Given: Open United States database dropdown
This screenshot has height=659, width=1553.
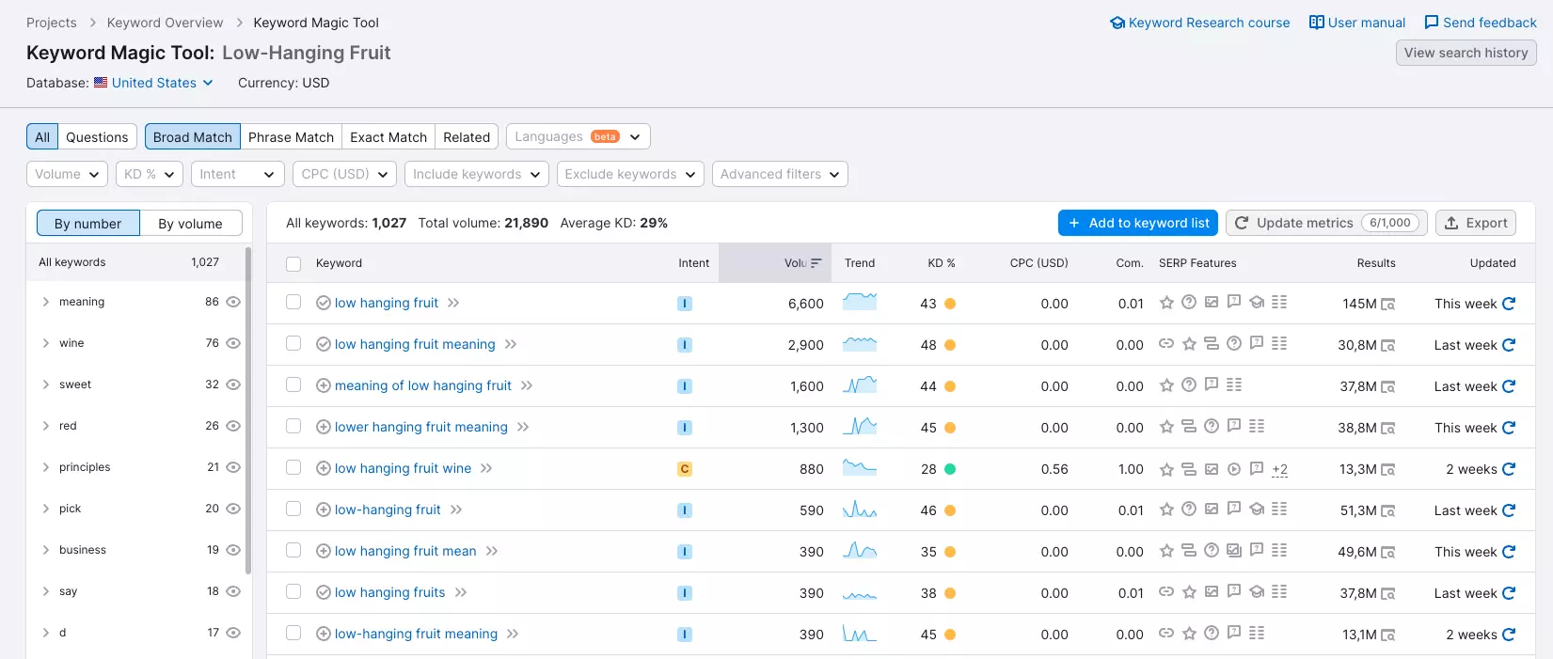Looking at the screenshot, I should 154,83.
